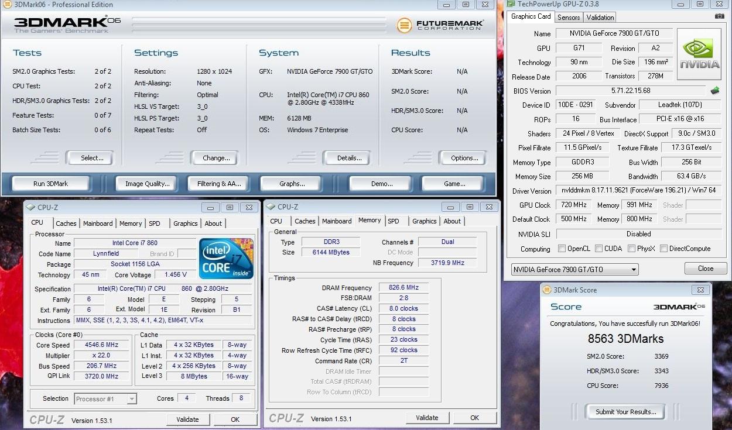732x430 pixels.
Task: Open SPD tab in the right CPU-Z window
Action: coord(394,221)
